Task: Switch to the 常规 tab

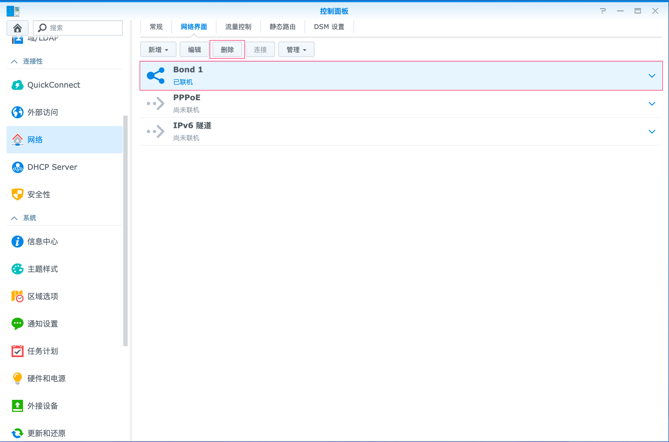Action: point(156,27)
